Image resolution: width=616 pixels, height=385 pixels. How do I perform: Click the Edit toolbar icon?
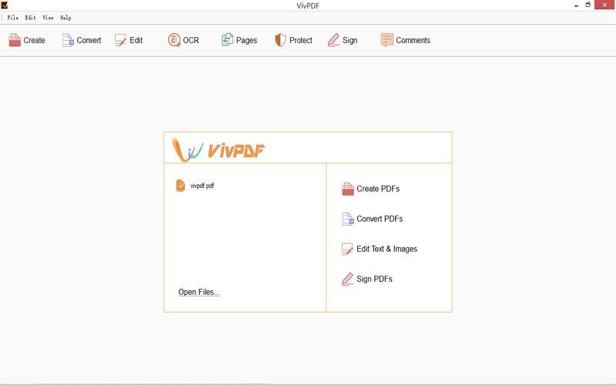121,40
